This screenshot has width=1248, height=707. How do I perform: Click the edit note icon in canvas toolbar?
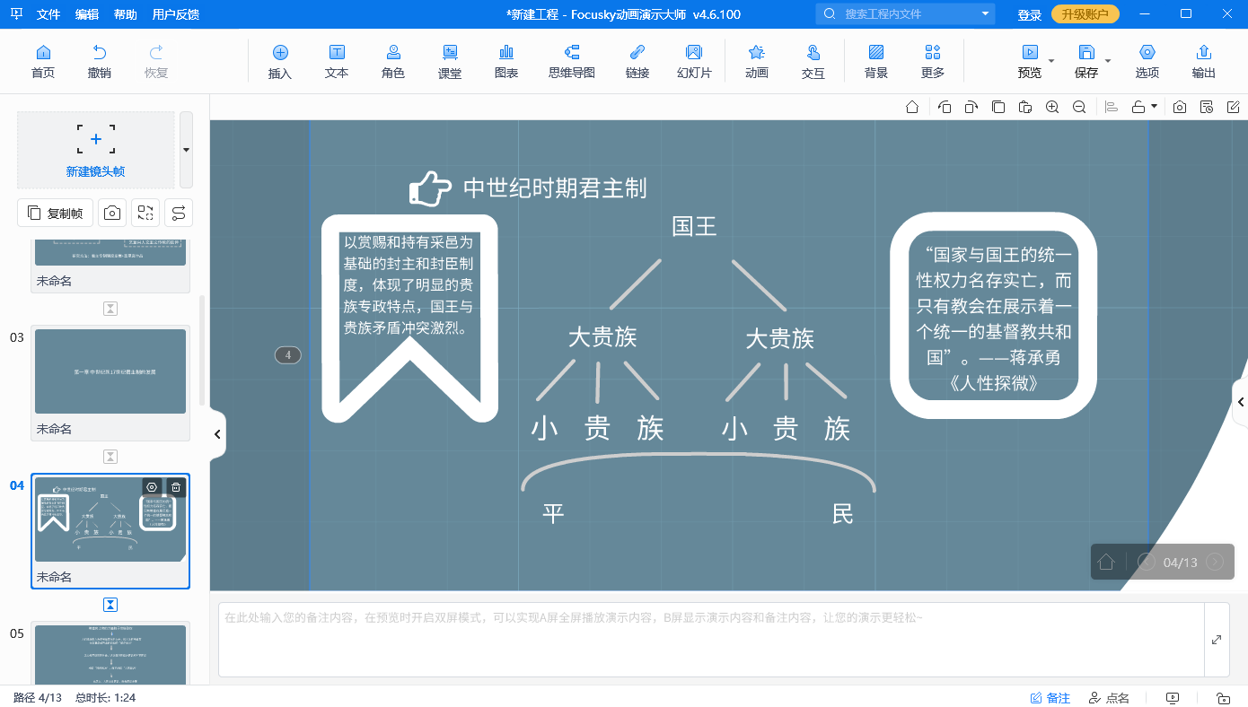pos(1234,107)
